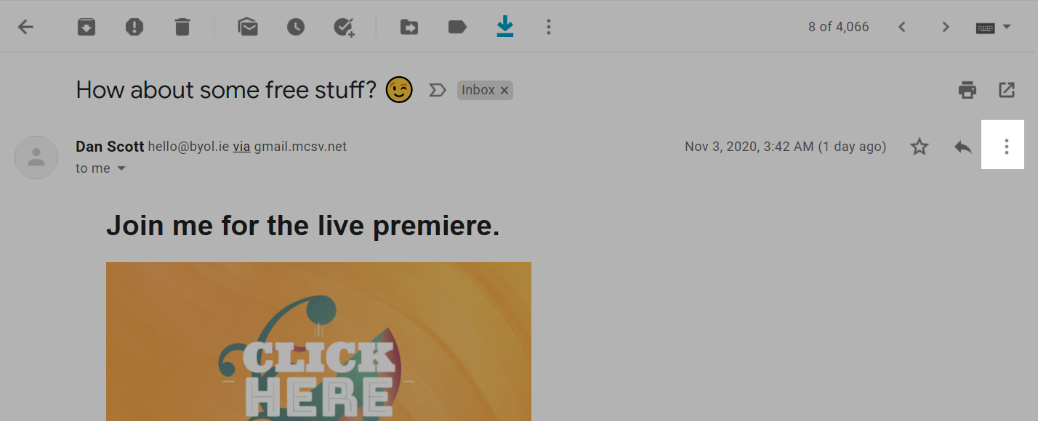Open the Move to folder menu
This screenshot has height=421, width=1038.
click(409, 28)
